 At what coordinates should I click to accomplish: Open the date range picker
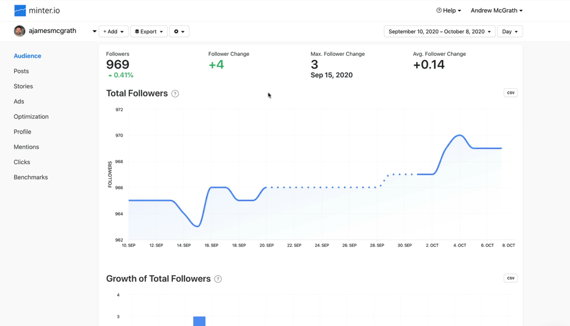[439, 31]
